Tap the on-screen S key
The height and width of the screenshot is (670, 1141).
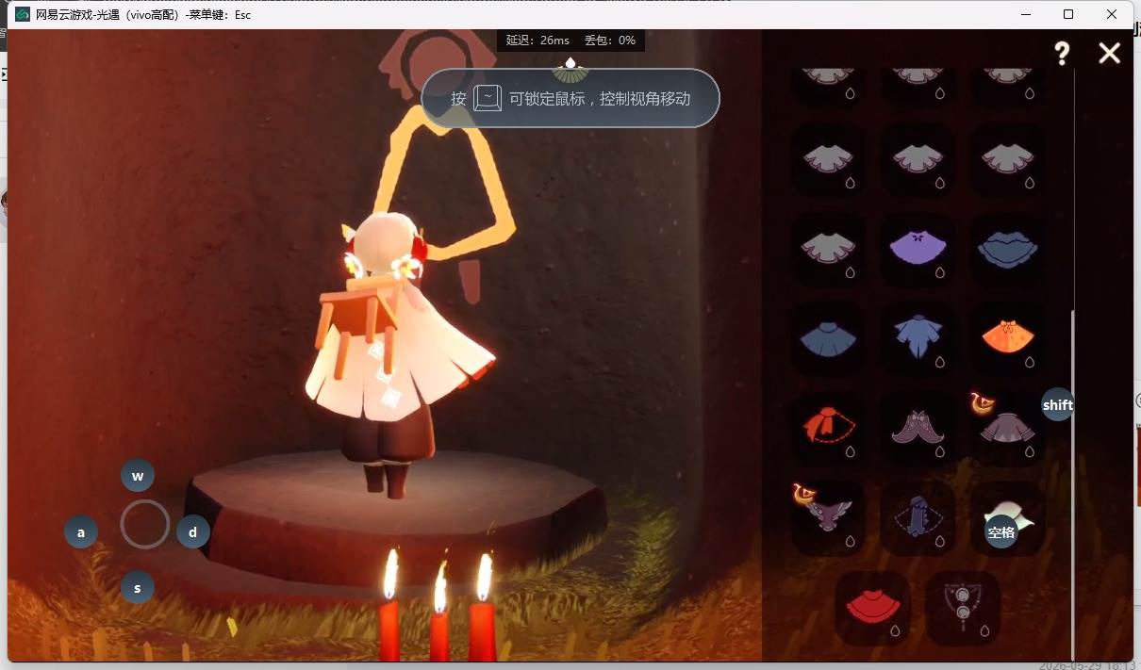pyautogui.click(x=138, y=588)
